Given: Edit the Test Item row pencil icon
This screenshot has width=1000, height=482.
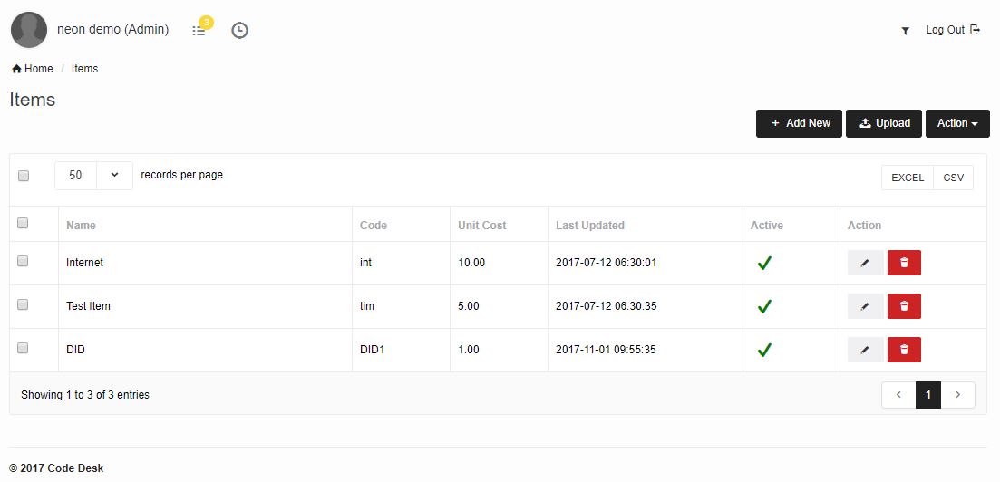Looking at the screenshot, I should [x=865, y=306].
